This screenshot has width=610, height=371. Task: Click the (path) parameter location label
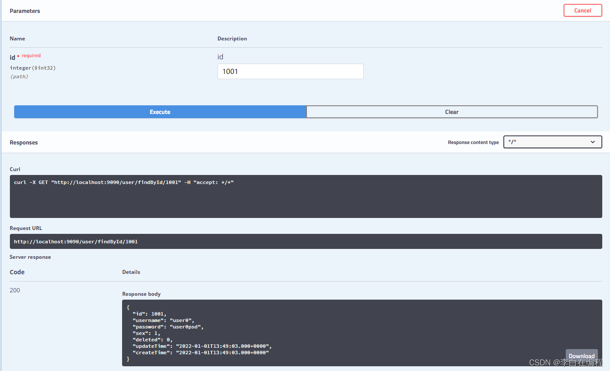click(19, 77)
